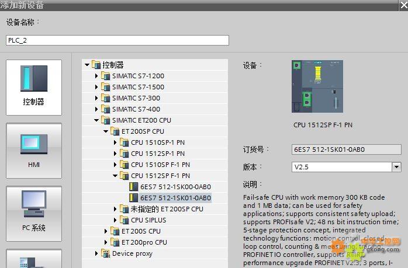Click the SIMATIC S7-400 folder icon
Image resolution: width=408 pixels, height=268 pixels.
[x=105, y=109]
